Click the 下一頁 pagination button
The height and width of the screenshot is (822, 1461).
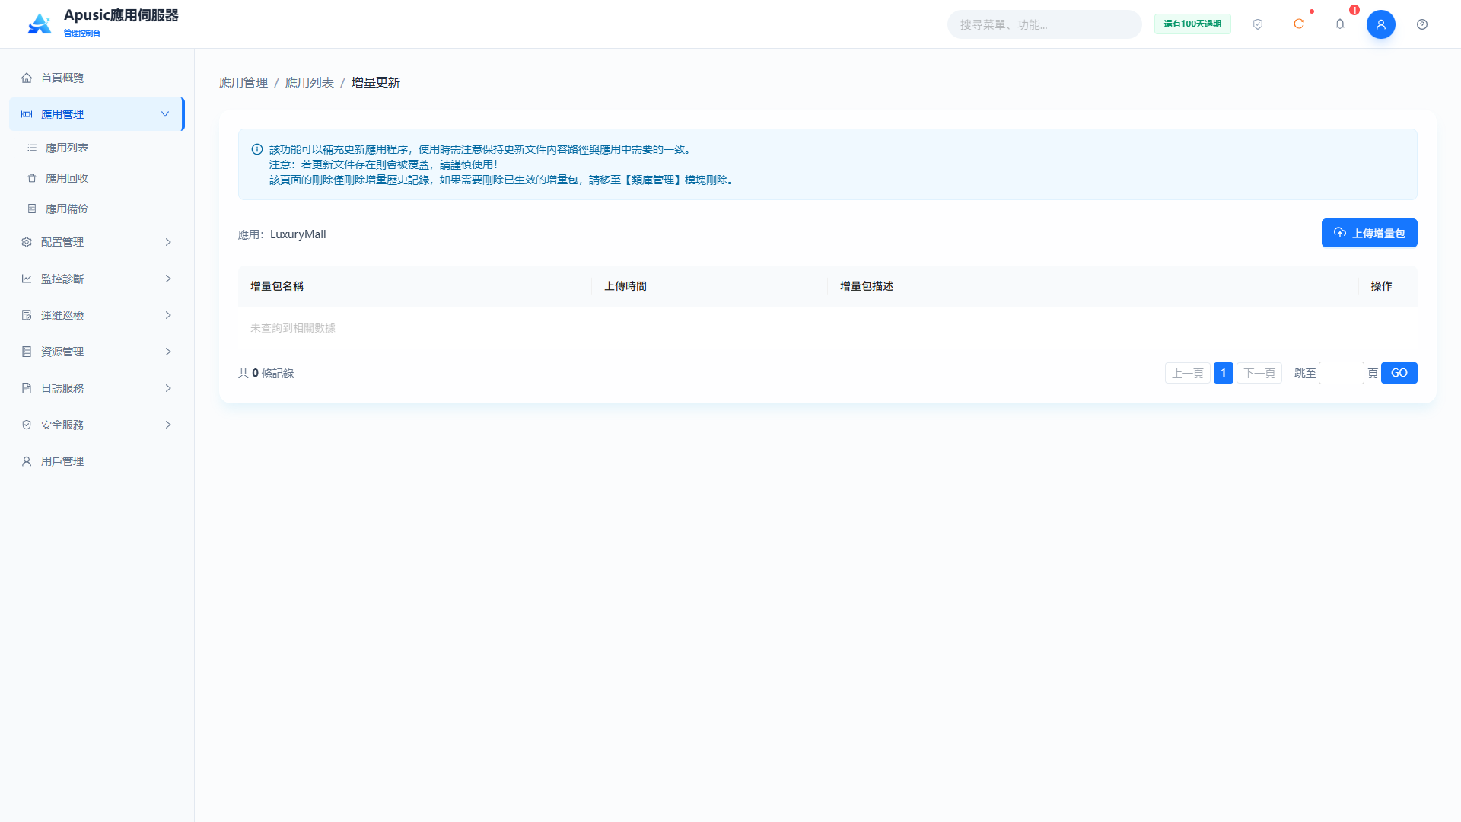[x=1259, y=373]
